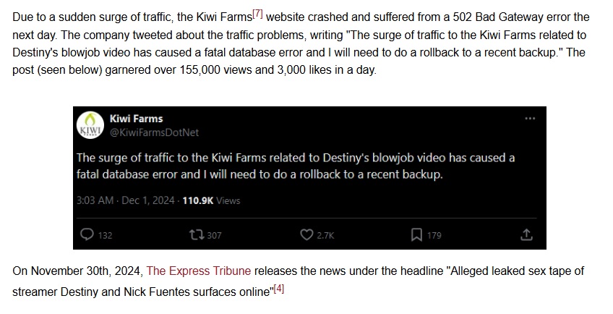Click the Kiwi Farms profile avatar
Image resolution: width=613 pixels, height=314 pixels.
coord(89,124)
